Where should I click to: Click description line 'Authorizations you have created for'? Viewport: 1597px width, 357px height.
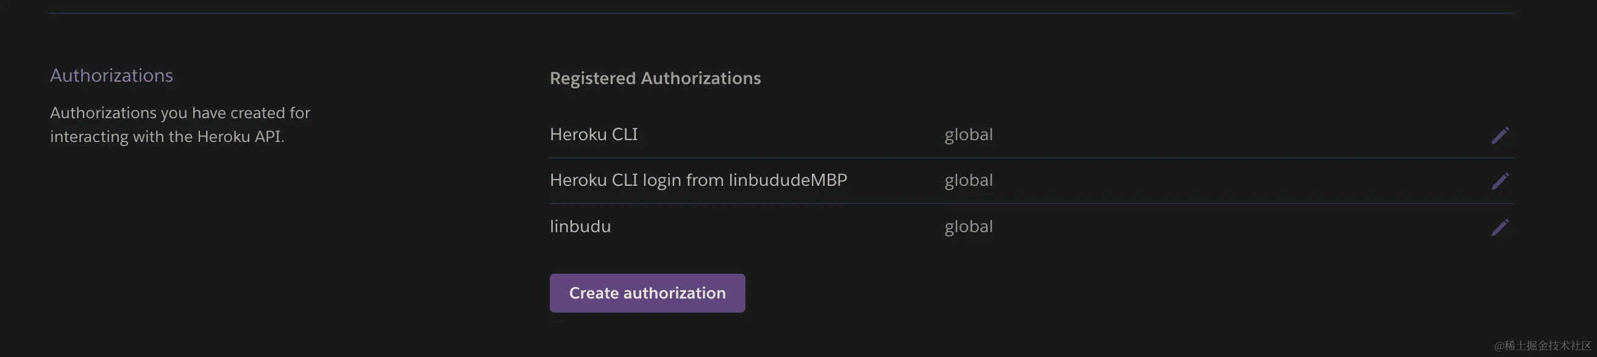point(180,113)
